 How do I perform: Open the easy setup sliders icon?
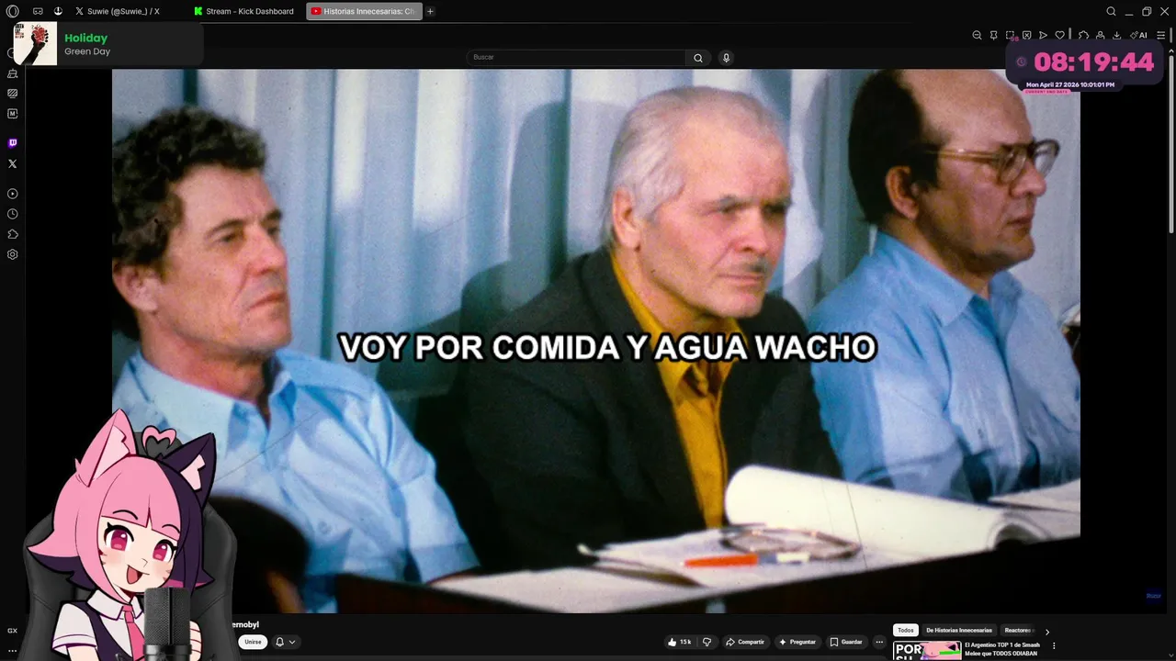click(1160, 35)
